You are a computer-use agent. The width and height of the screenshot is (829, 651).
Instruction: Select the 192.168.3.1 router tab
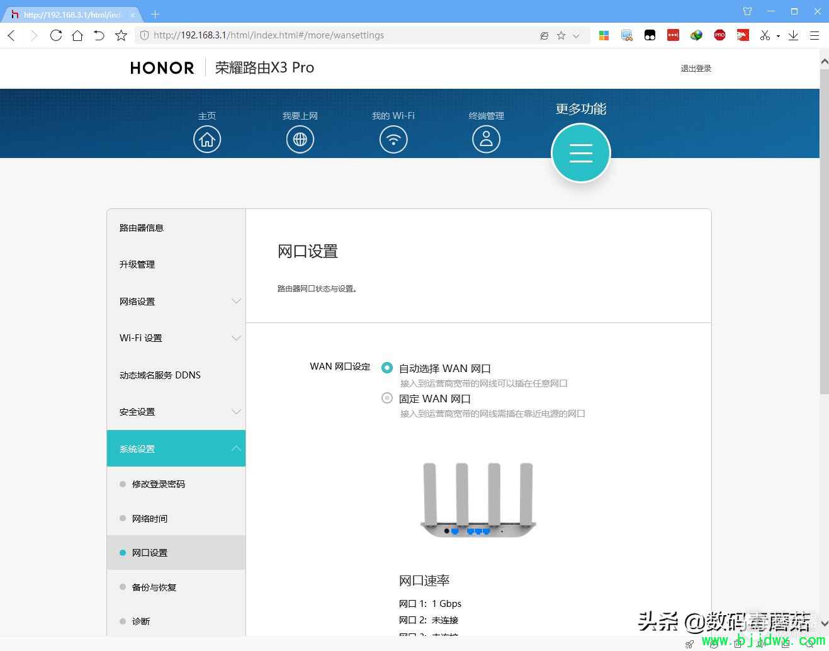pyautogui.click(x=72, y=14)
